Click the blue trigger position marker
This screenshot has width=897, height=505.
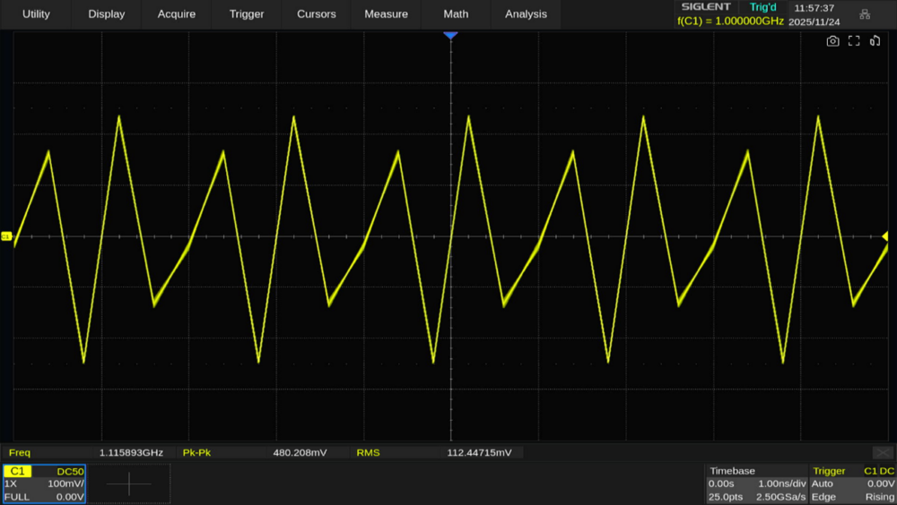(x=450, y=35)
